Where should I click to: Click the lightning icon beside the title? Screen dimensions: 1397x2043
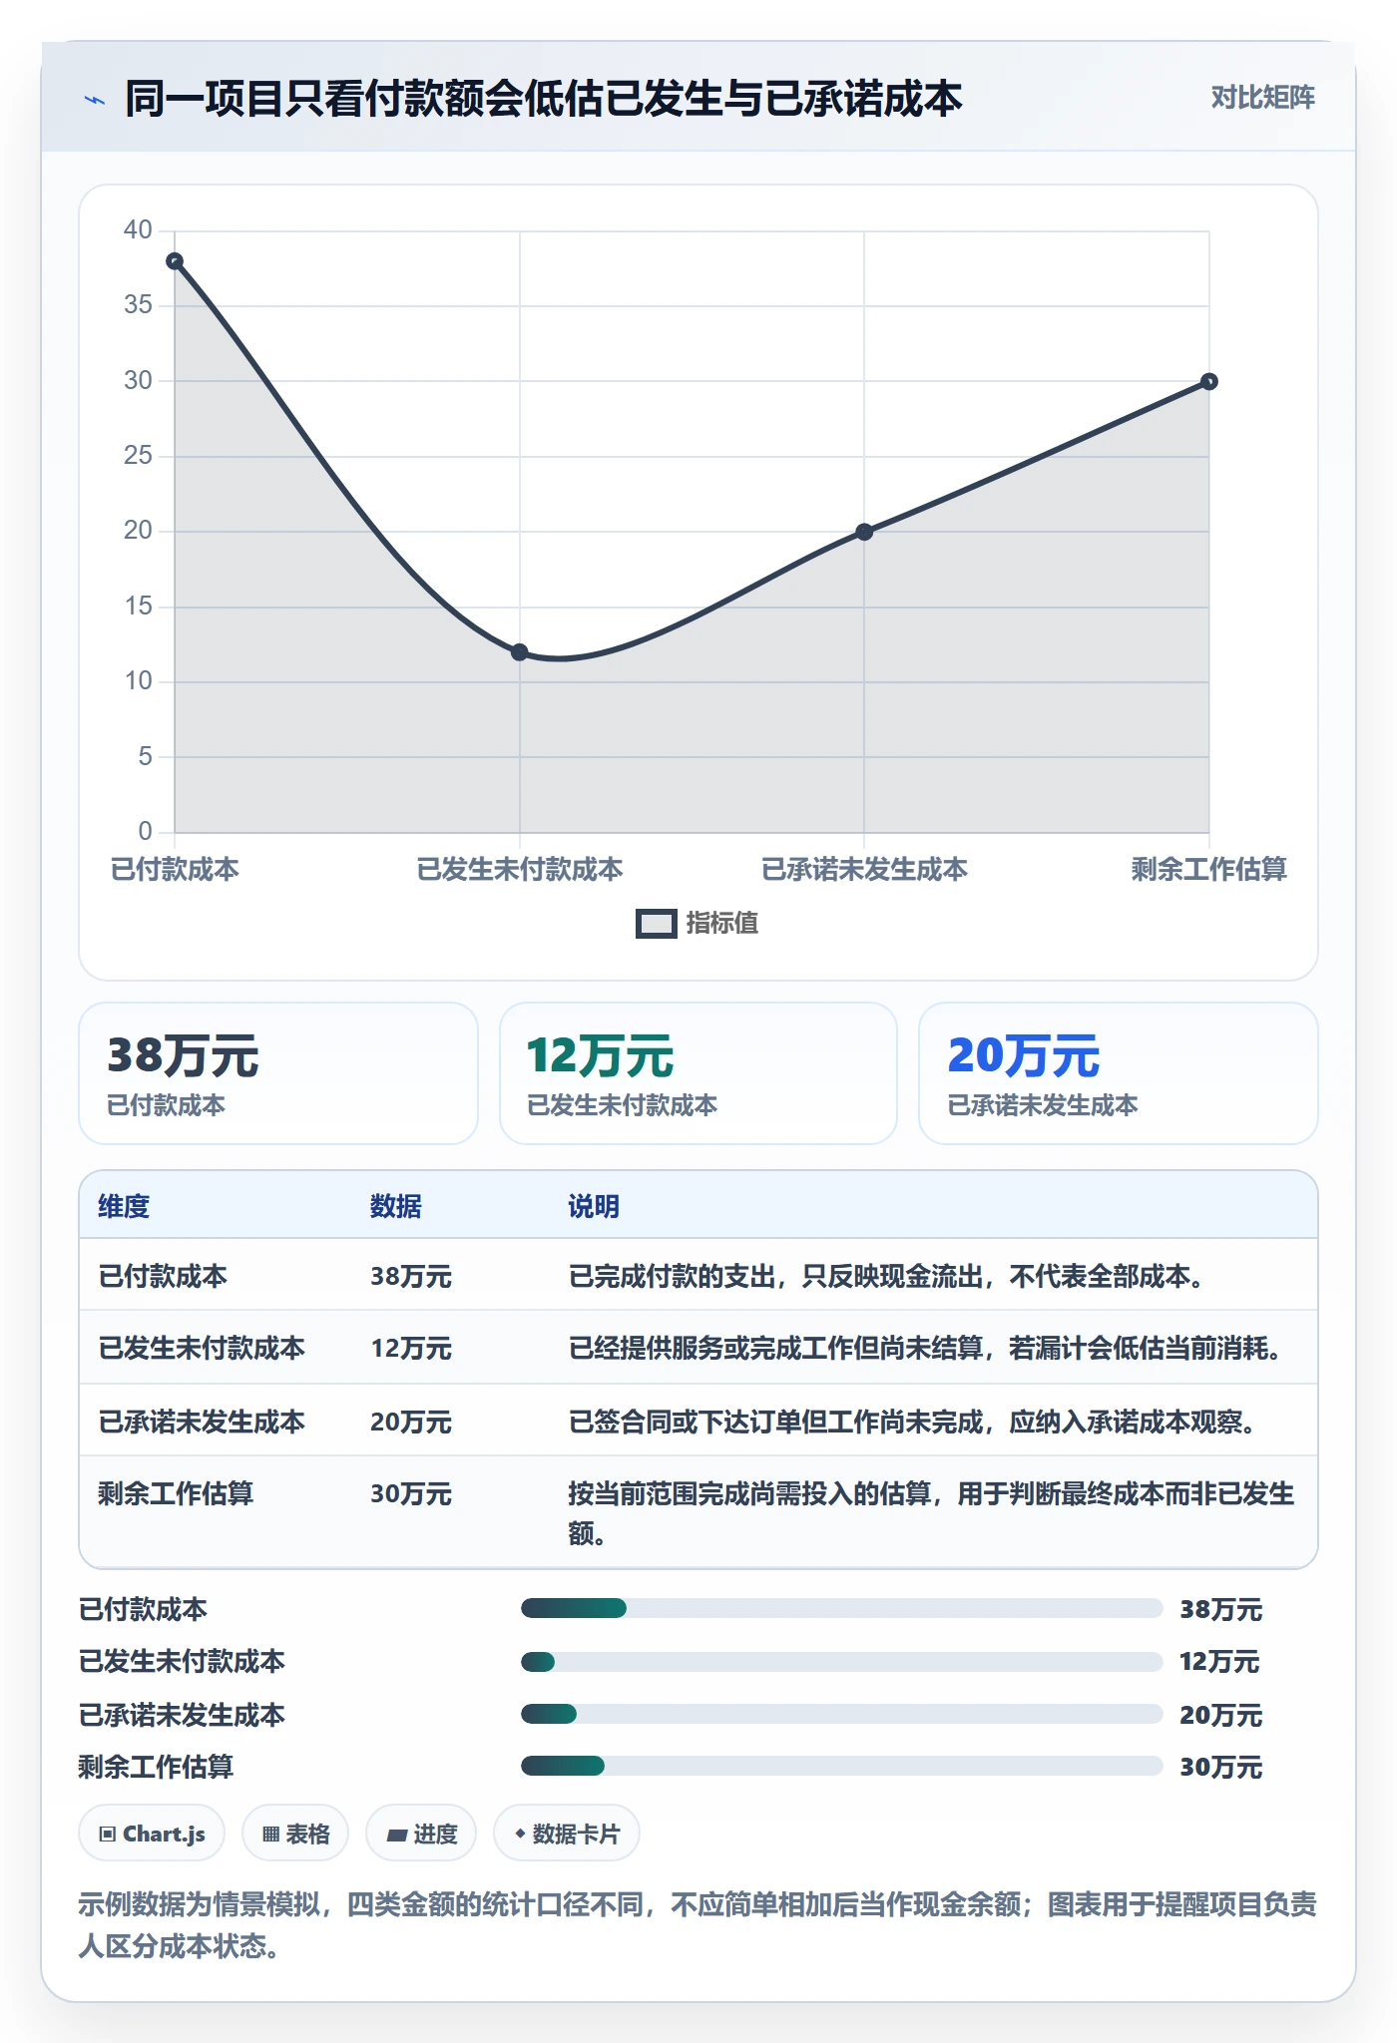[94, 100]
